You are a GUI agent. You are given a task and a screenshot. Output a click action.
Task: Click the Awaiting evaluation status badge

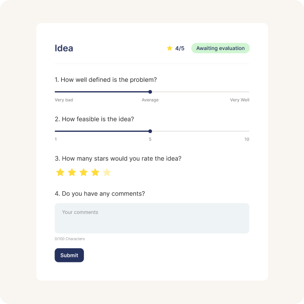(x=220, y=48)
